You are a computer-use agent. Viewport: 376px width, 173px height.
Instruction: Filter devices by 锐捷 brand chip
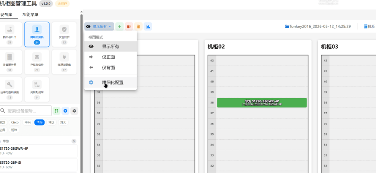(14, 130)
